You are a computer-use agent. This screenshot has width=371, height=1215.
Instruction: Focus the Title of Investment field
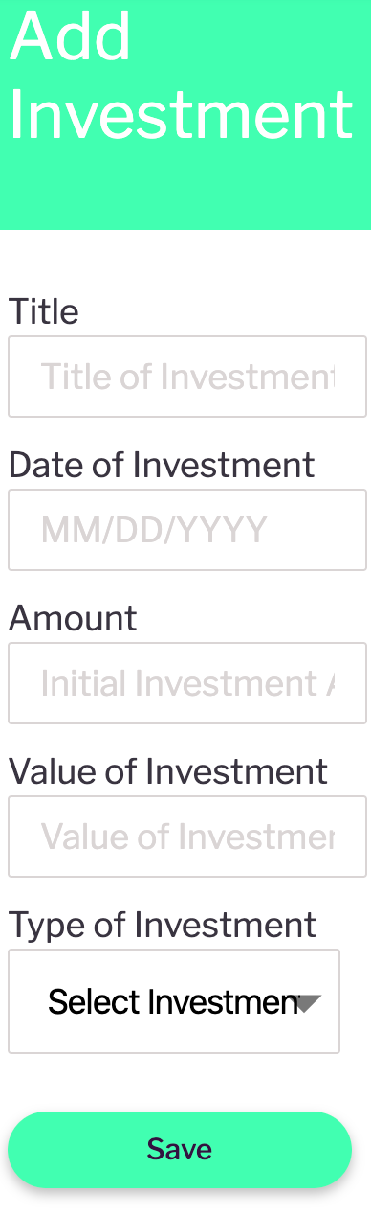tap(187, 377)
